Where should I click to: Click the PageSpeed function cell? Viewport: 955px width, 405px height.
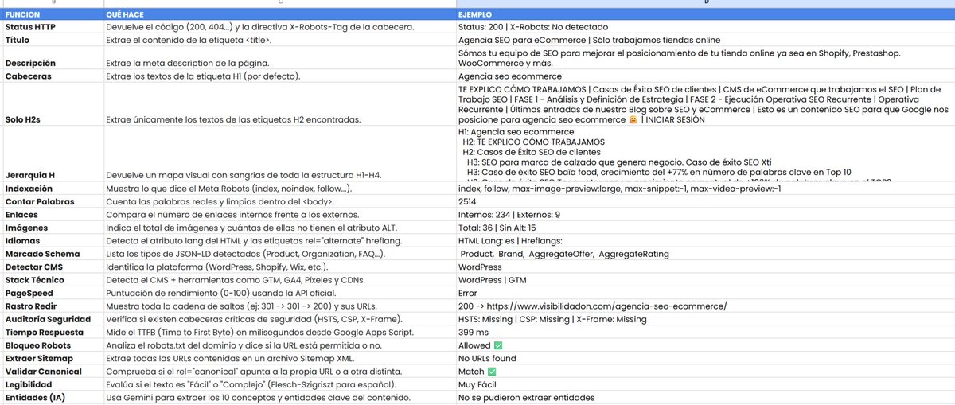(x=53, y=293)
